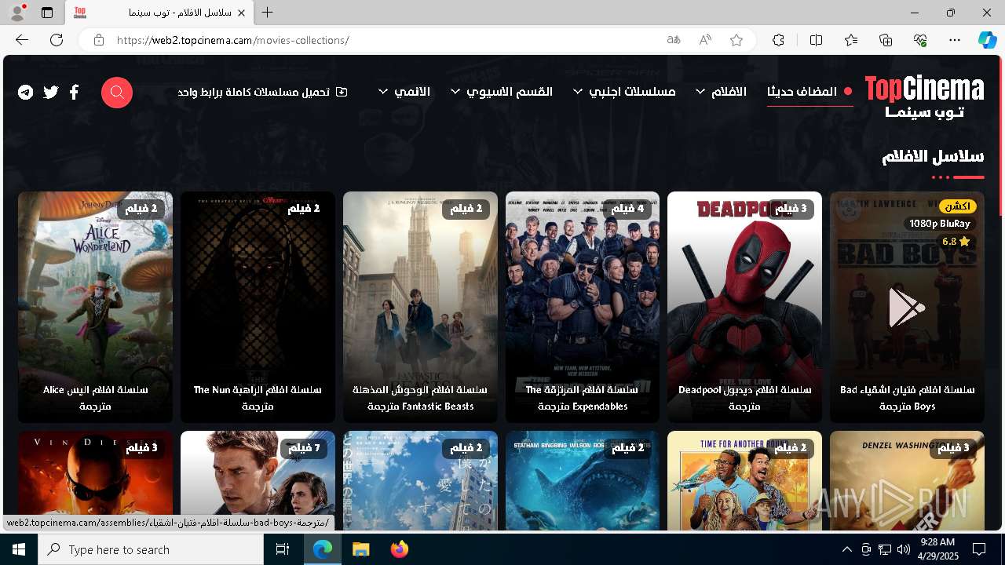Activate Read aloud icon

(705, 40)
